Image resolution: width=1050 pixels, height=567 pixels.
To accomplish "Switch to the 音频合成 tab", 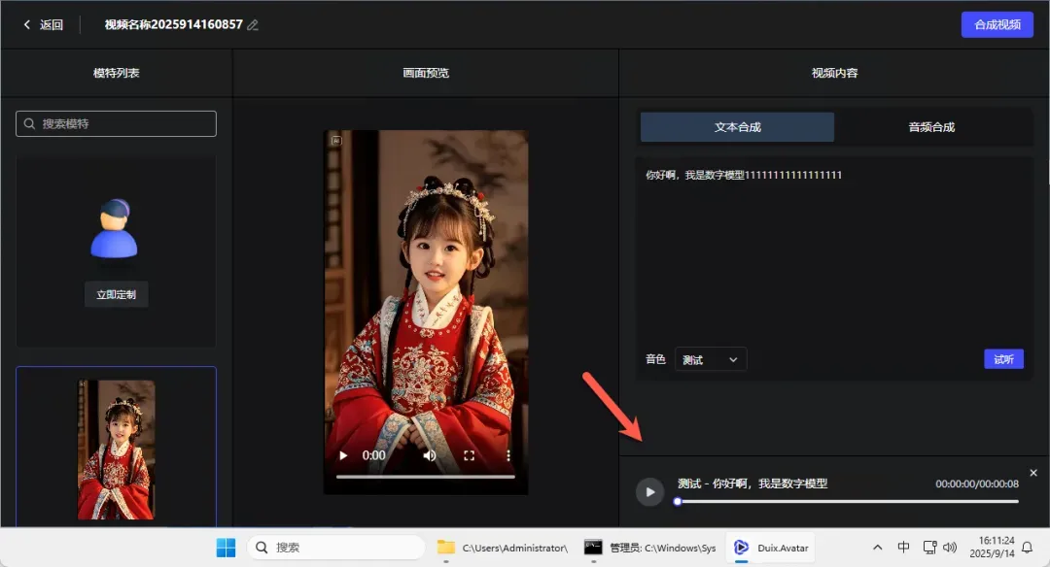I will (931, 127).
